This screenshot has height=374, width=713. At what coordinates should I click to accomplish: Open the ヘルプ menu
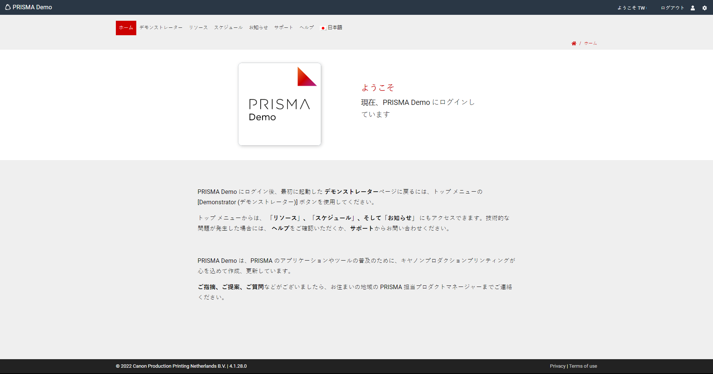[x=307, y=28]
